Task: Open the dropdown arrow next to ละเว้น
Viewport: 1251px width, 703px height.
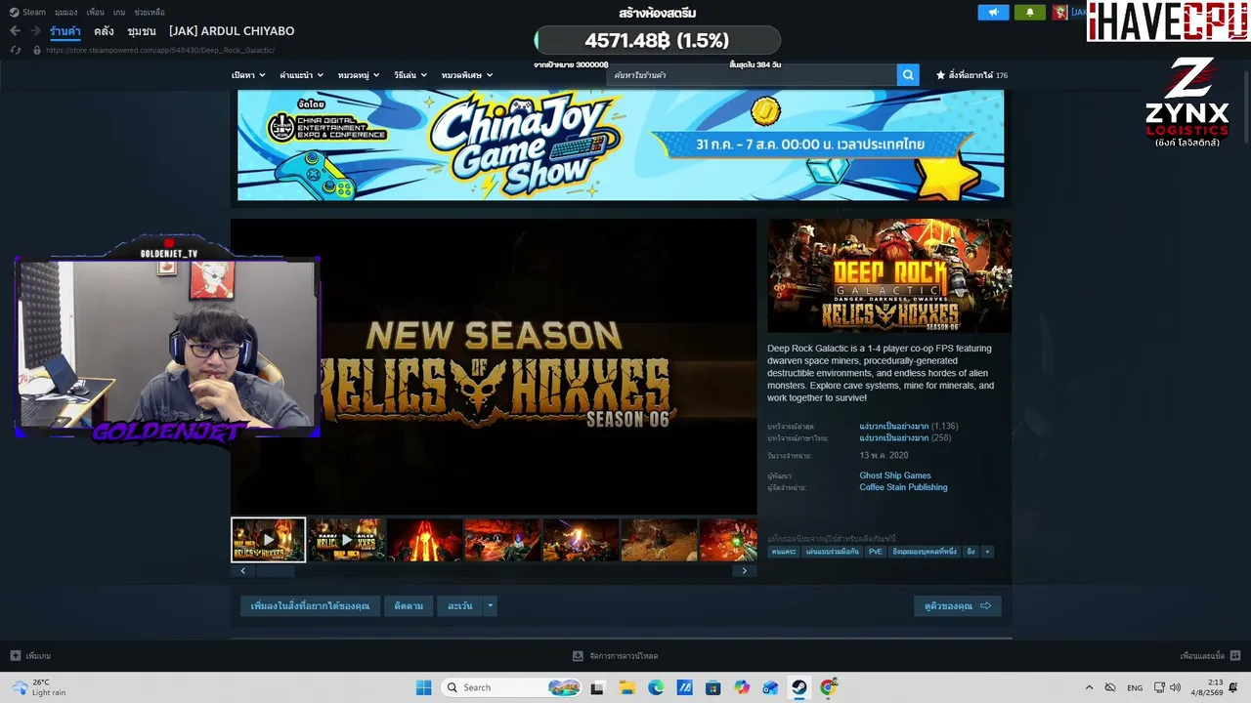Action: 490,606
